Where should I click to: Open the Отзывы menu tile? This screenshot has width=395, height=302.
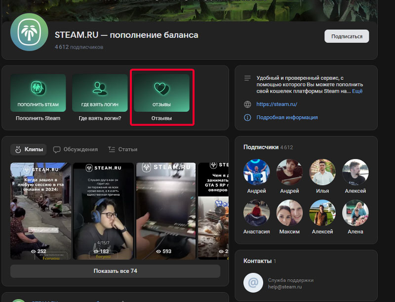(161, 98)
